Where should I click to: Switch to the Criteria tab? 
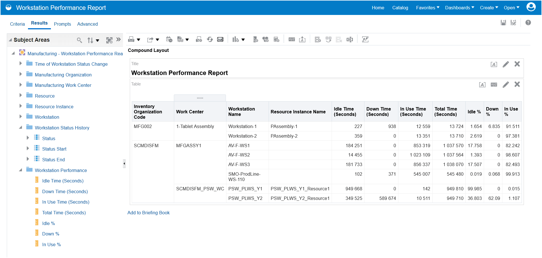(17, 24)
